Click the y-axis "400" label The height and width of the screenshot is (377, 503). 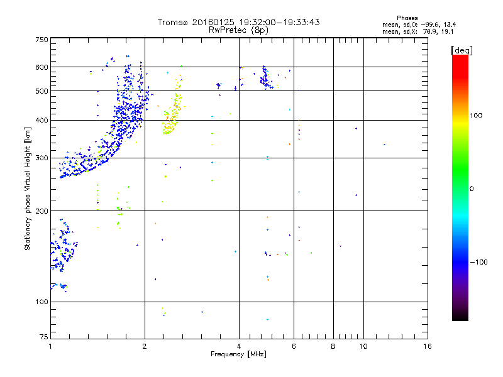[x=41, y=120]
